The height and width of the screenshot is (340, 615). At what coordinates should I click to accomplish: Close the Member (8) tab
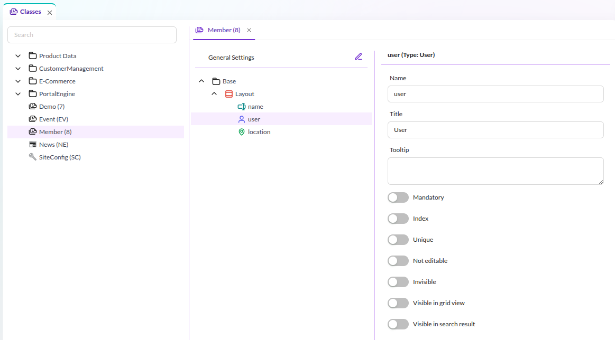click(x=249, y=30)
